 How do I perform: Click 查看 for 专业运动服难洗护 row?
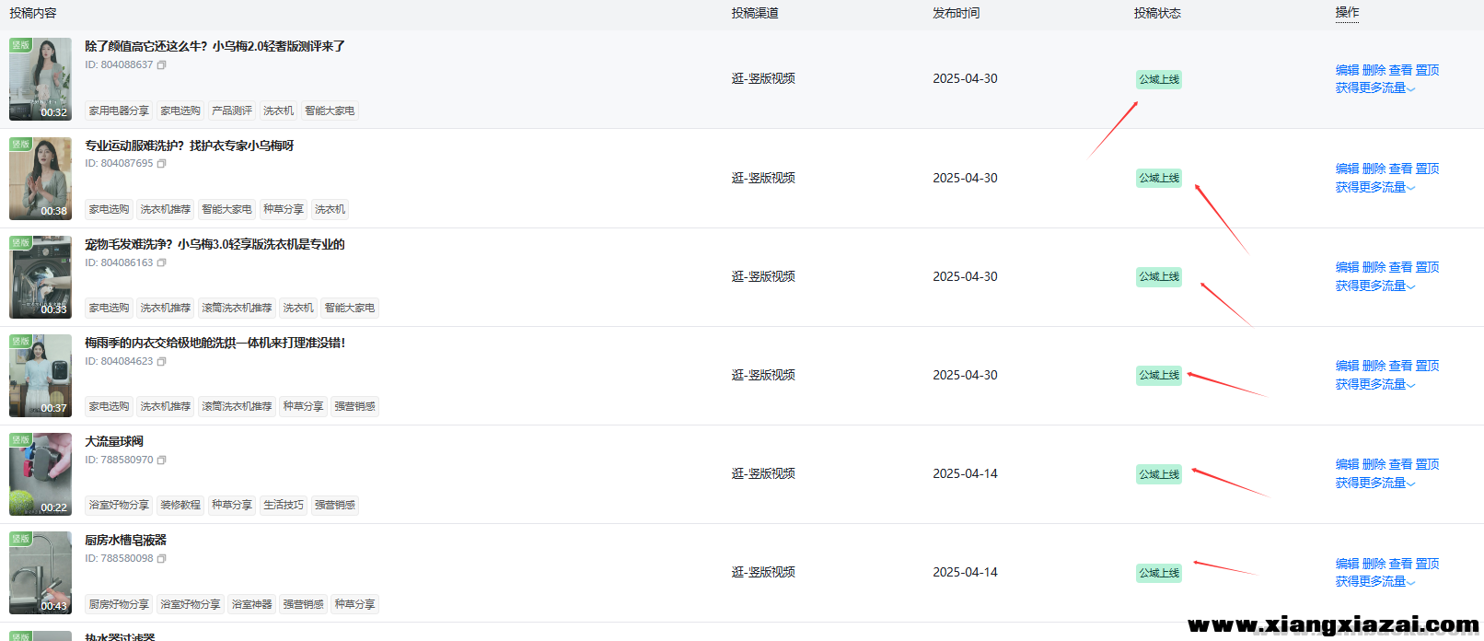point(1400,169)
